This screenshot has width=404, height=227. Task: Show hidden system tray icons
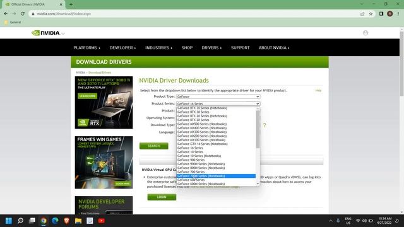tap(331, 221)
